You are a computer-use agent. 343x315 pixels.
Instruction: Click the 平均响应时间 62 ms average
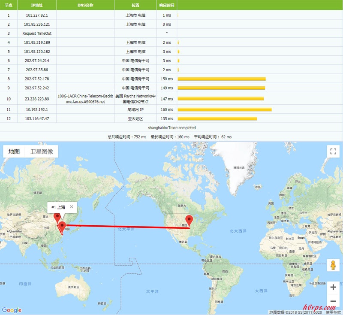click(213, 137)
